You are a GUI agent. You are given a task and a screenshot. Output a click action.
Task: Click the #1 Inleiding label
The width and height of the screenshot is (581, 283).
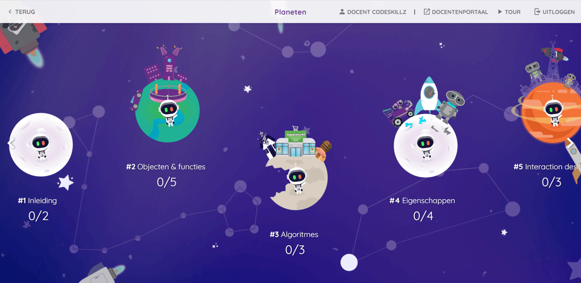(38, 200)
